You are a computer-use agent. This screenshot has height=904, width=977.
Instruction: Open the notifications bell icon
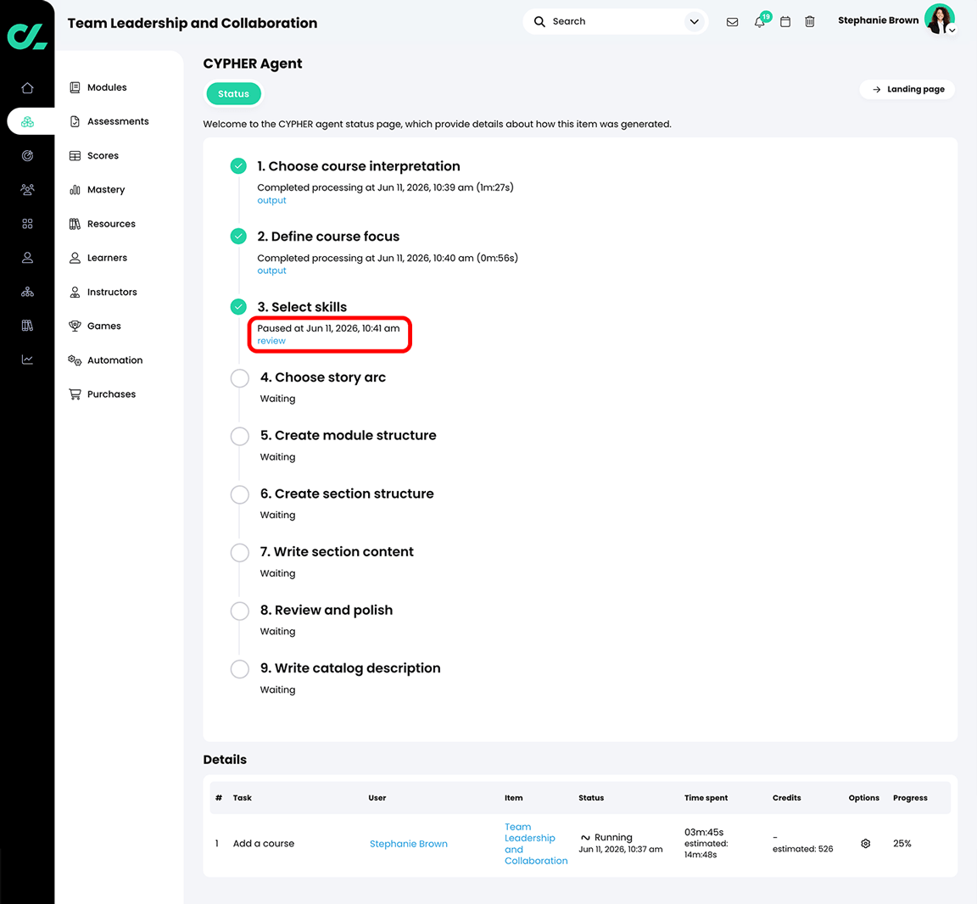click(759, 22)
